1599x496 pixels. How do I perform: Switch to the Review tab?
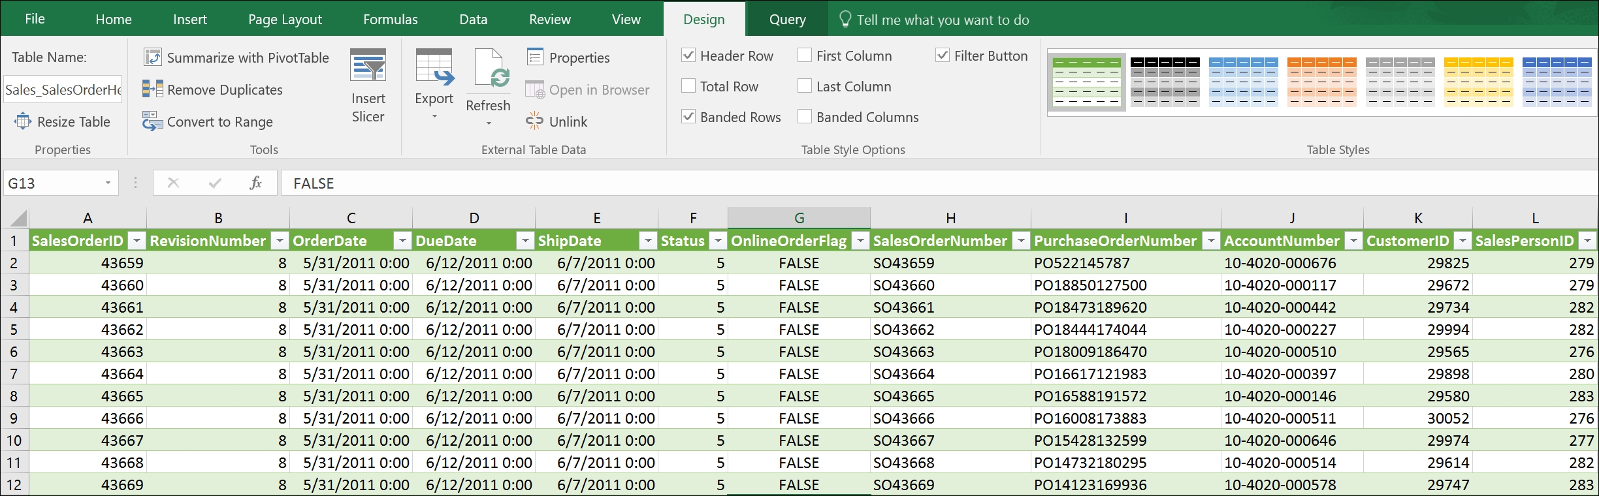(x=550, y=20)
